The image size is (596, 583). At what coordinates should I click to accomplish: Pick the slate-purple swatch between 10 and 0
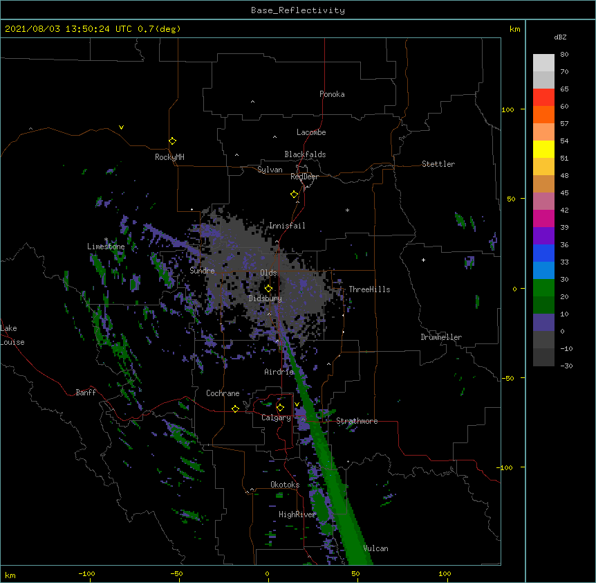(x=543, y=323)
